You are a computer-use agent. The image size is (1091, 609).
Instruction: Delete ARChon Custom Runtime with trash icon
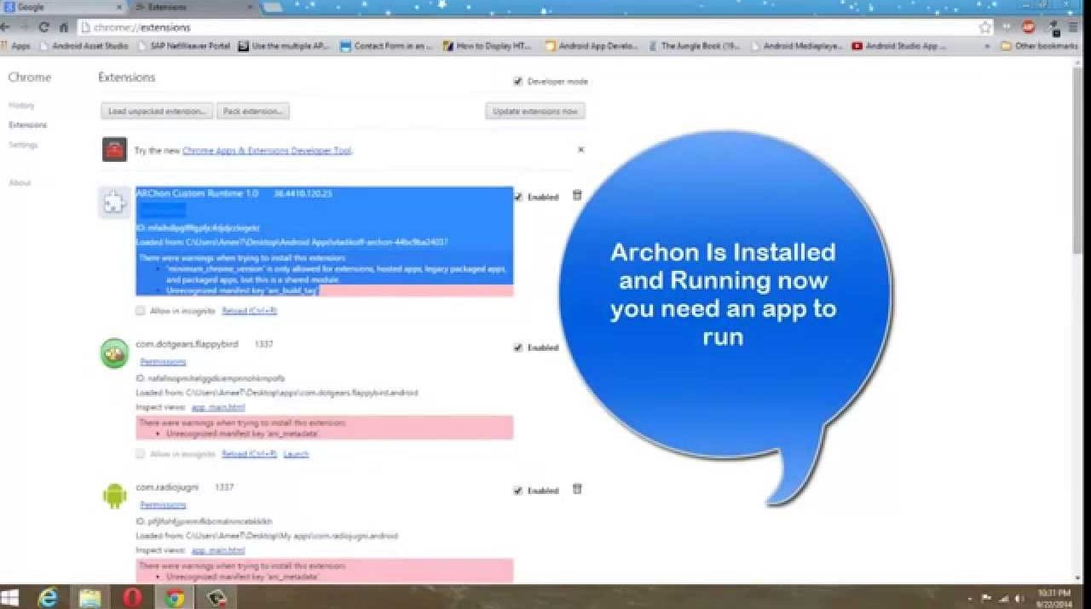577,195
